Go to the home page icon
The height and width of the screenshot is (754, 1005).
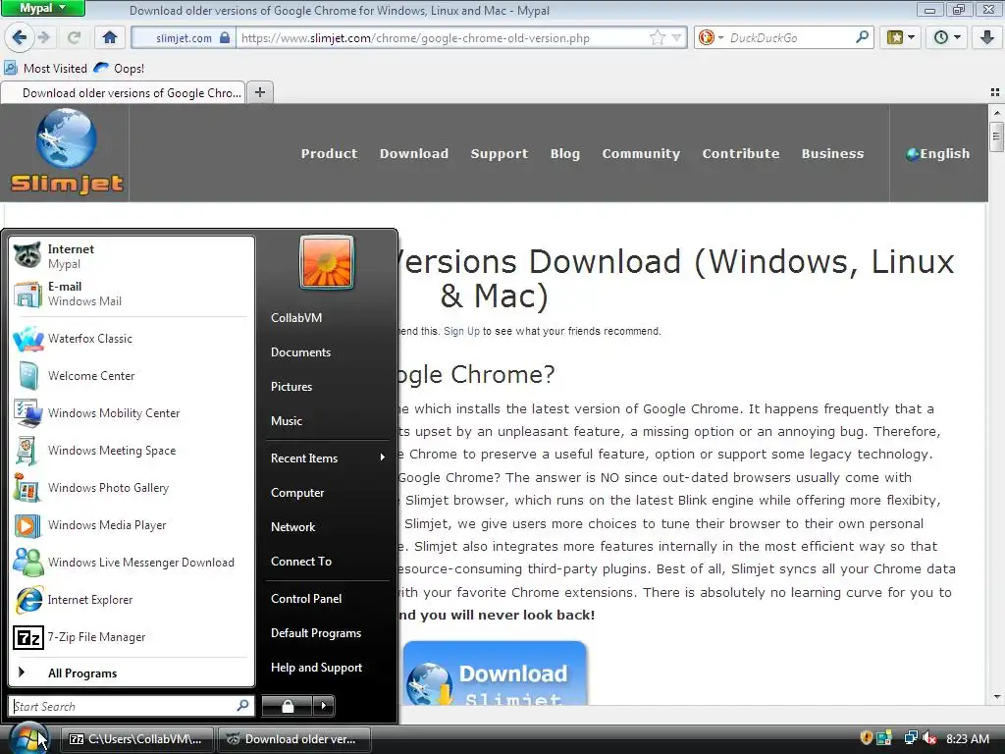pos(110,38)
